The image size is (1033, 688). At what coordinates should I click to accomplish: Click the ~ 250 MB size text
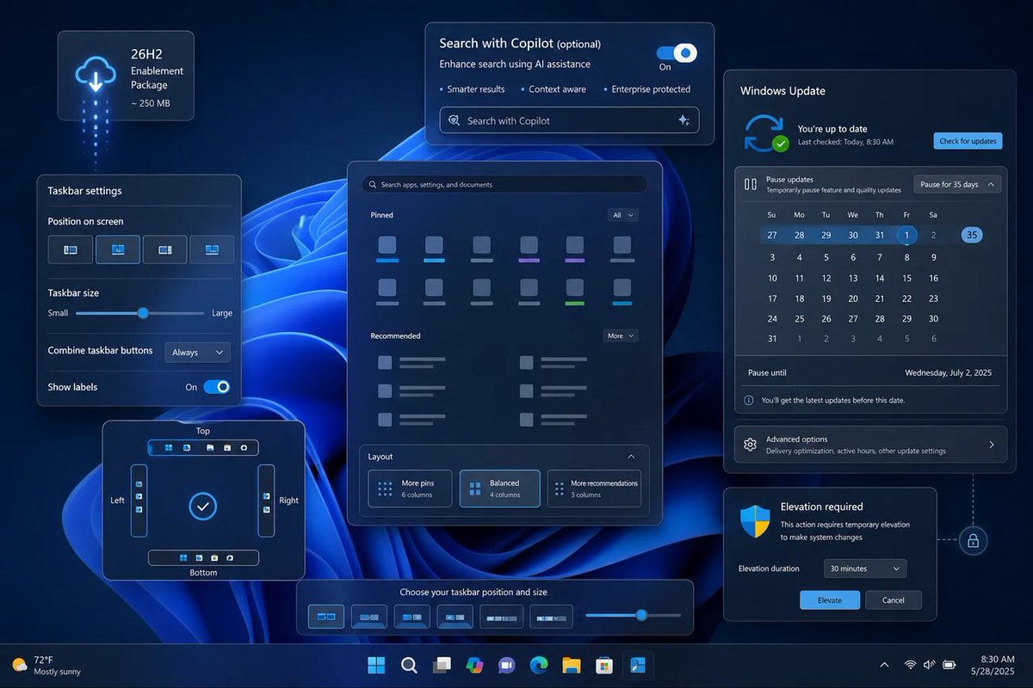tap(151, 103)
